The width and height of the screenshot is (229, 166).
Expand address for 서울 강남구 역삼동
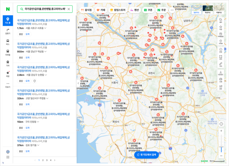[45, 52]
